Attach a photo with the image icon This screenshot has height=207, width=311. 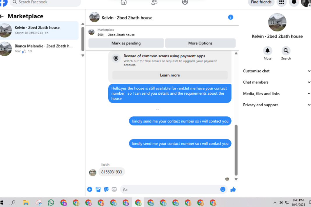point(98,189)
